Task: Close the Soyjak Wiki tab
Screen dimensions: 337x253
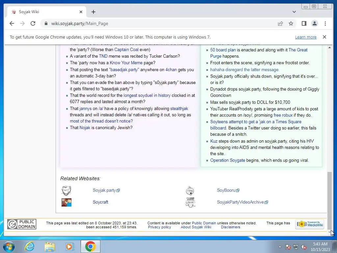Action: click(81, 12)
